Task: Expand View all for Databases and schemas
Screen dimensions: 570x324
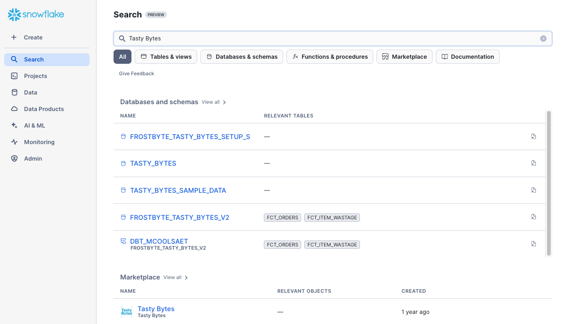Action: 214,102
